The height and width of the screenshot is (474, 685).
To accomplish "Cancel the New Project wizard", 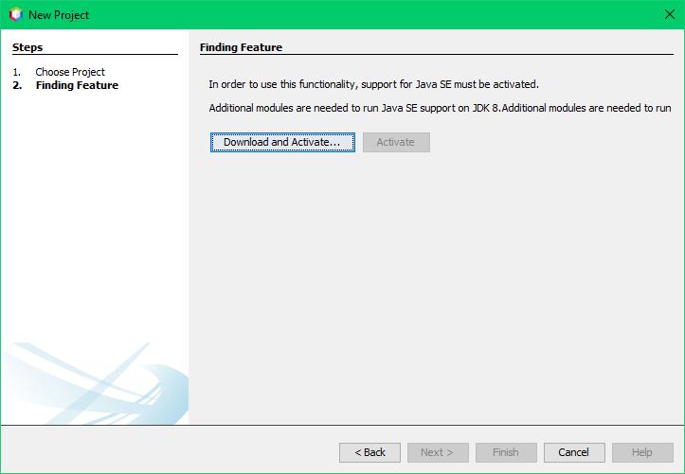I will pyautogui.click(x=574, y=452).
